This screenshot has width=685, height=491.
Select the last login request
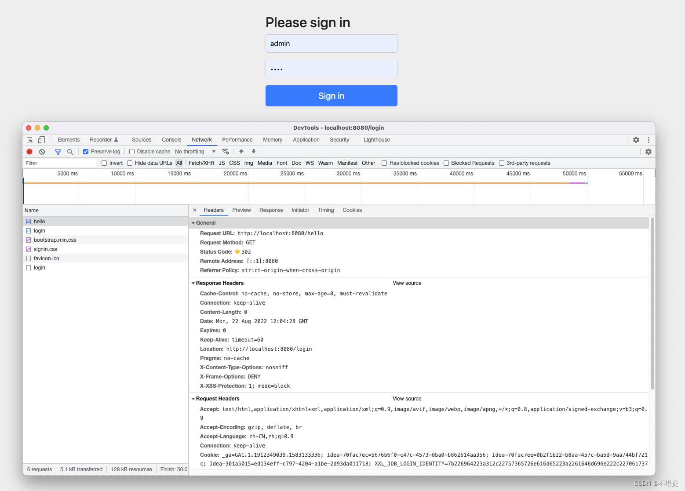point(106,268)
